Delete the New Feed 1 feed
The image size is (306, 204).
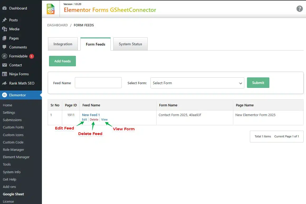point(94,120)
